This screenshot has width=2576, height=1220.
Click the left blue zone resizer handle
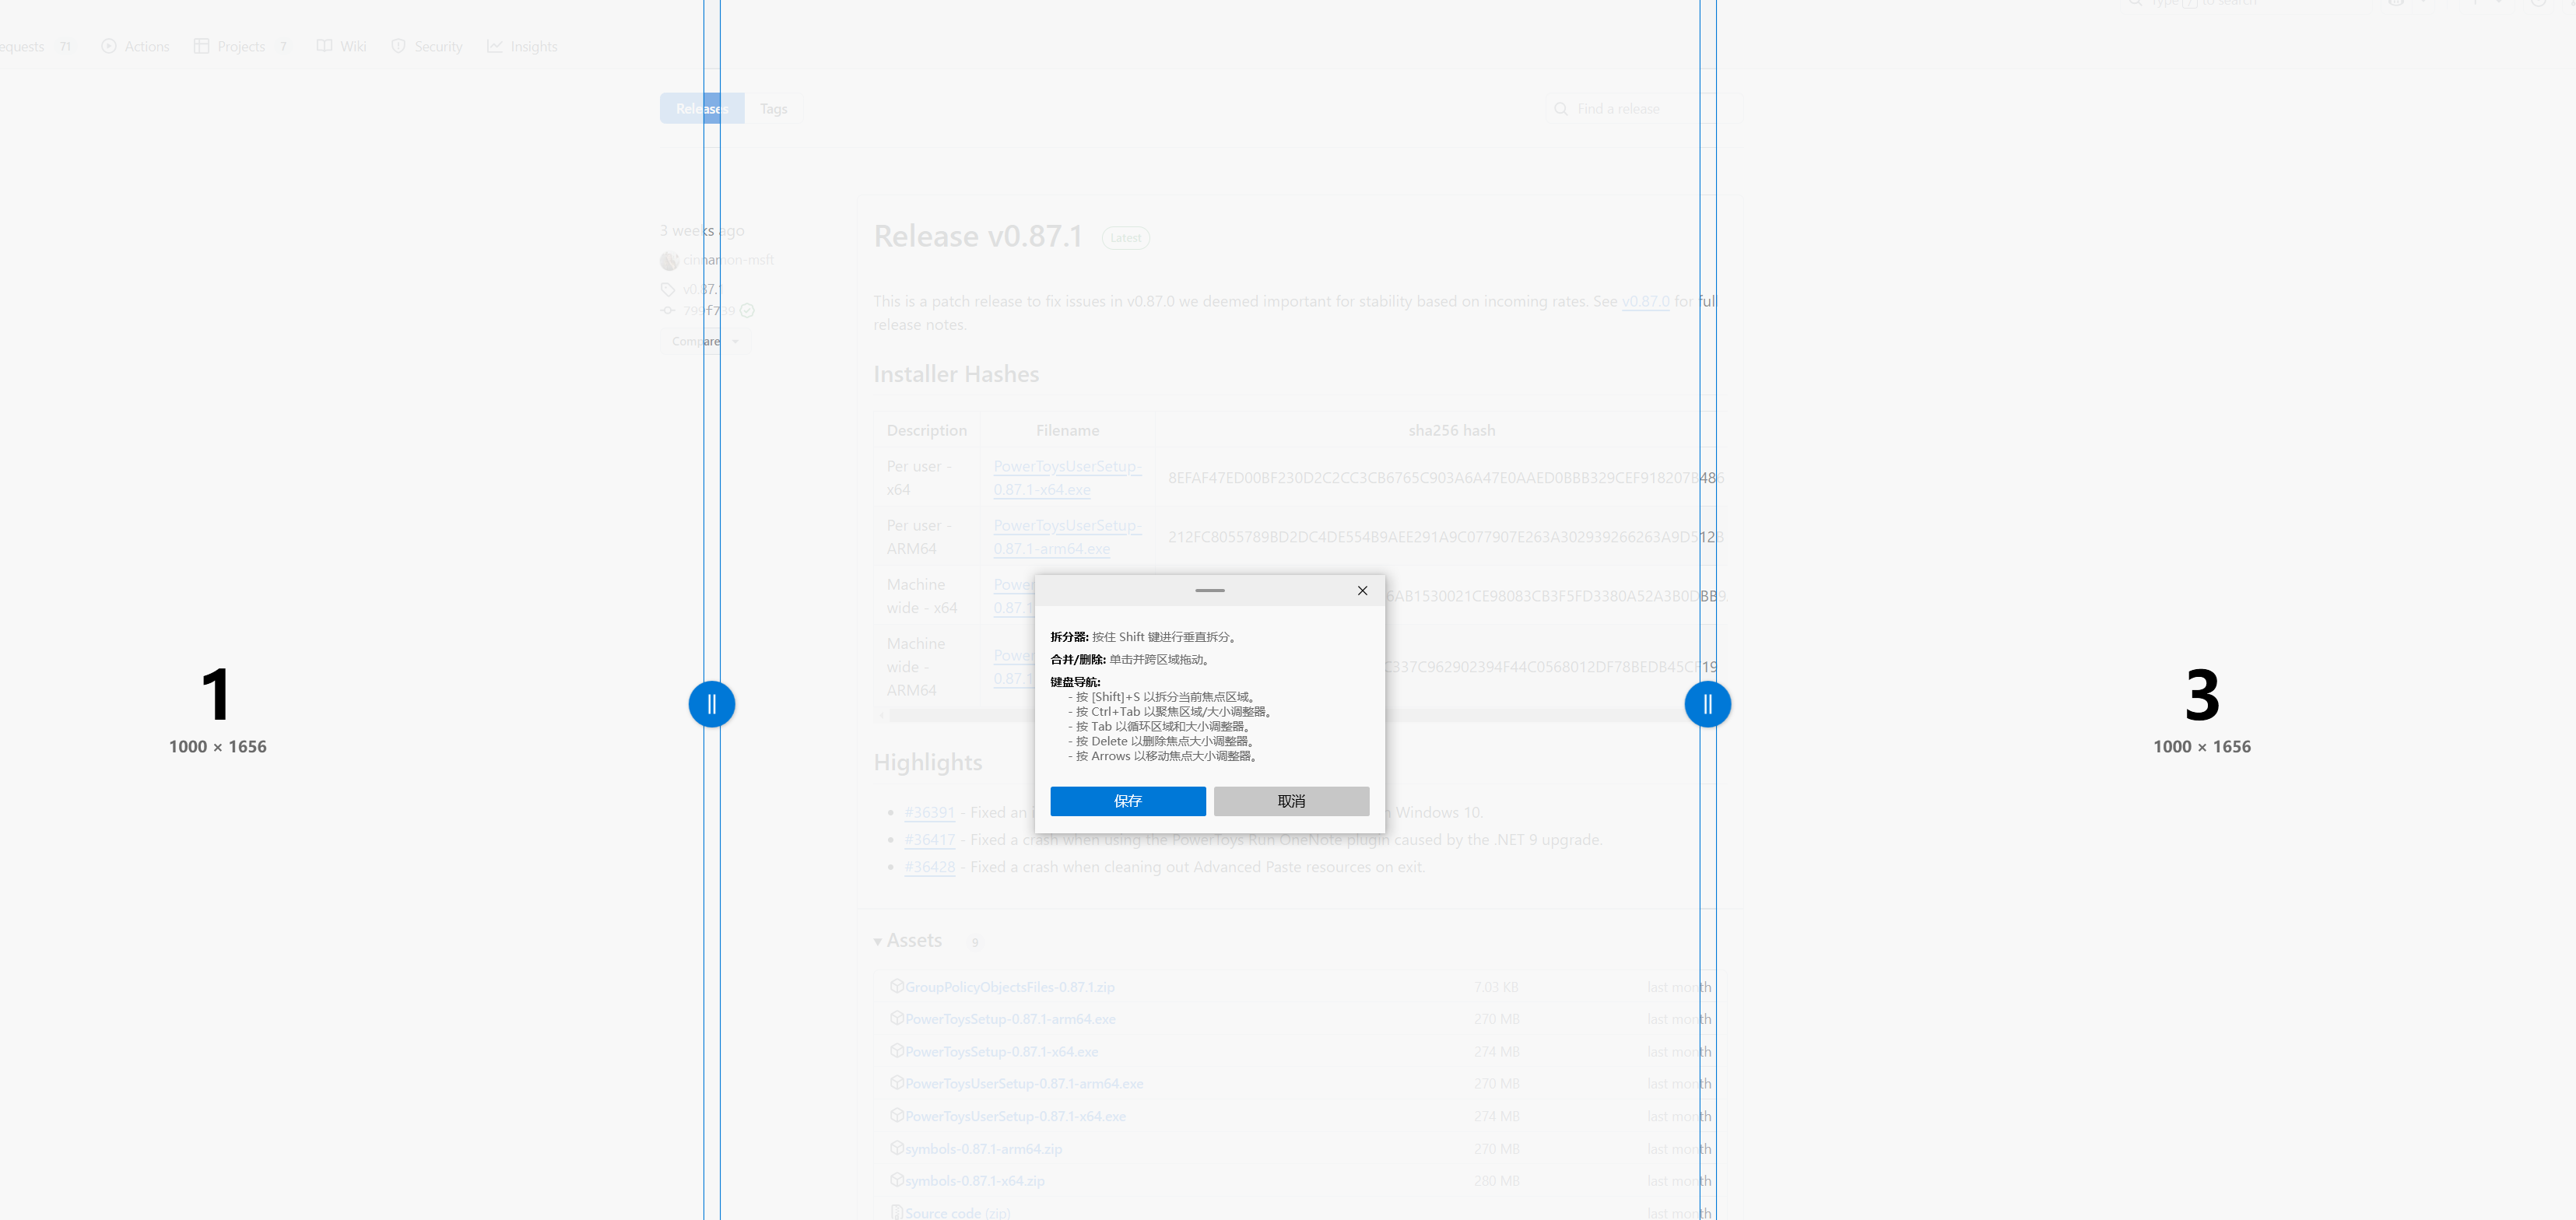click(711, 704)
